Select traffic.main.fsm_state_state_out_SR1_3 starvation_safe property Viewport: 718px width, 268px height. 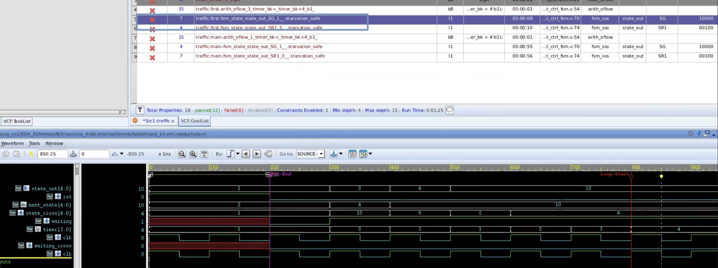point(260,56)
